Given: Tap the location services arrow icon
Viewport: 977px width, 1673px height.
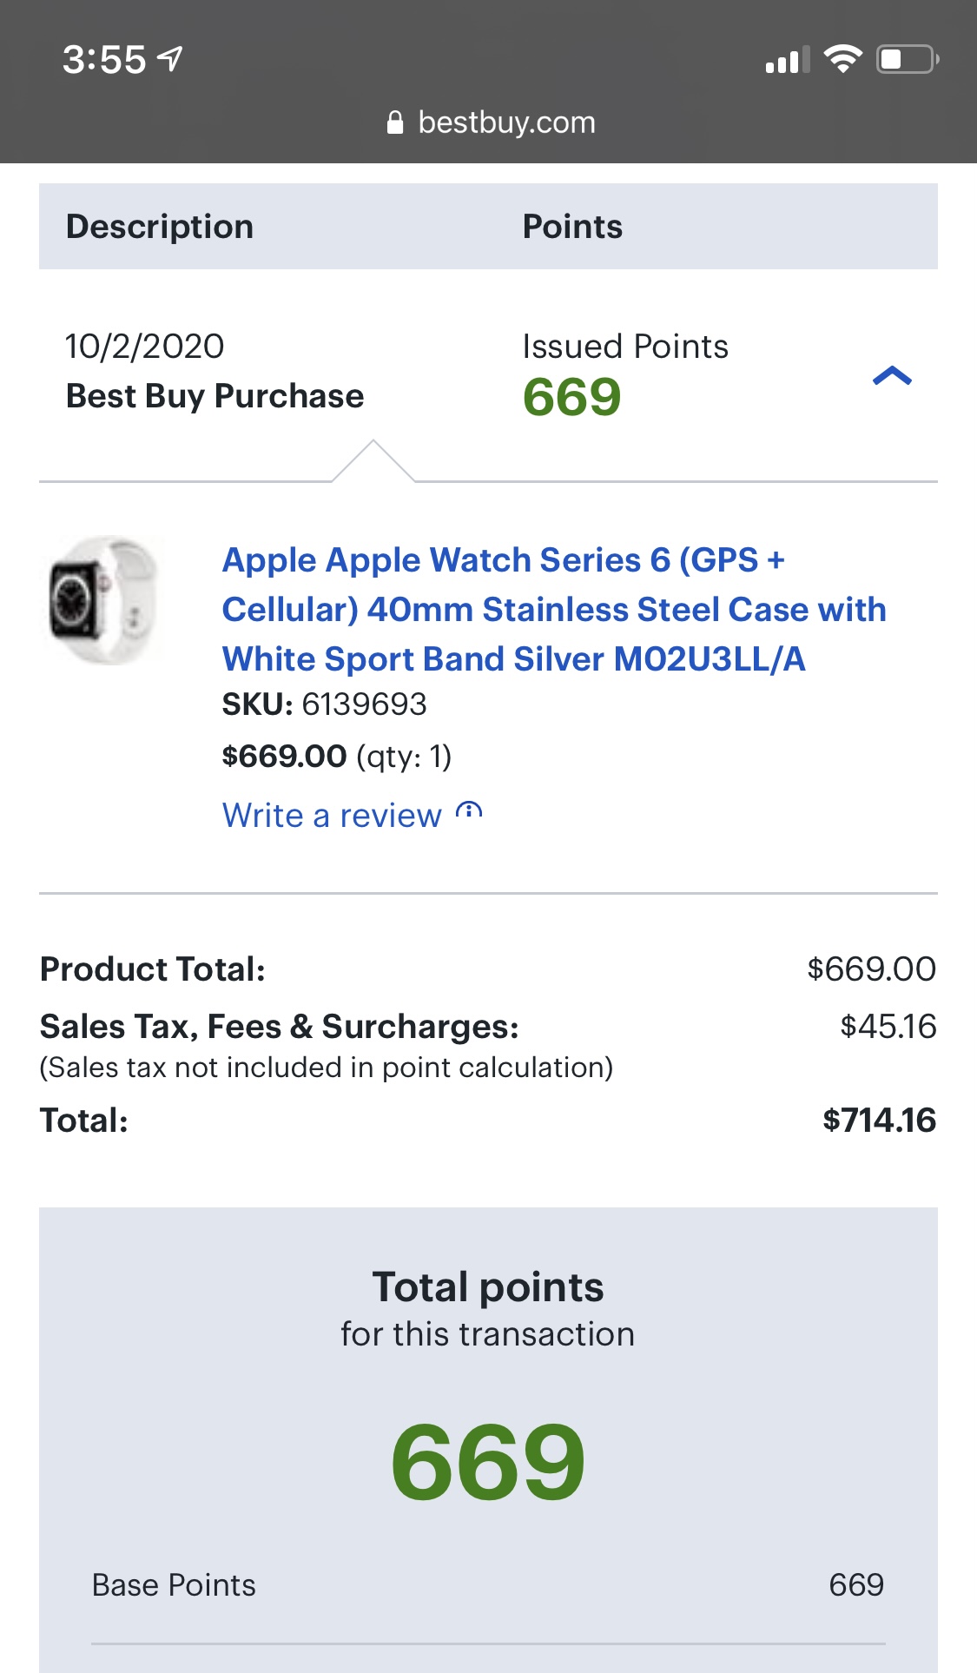Looking at the screenshot, I should pyautogui.click(x=170, y=59).
